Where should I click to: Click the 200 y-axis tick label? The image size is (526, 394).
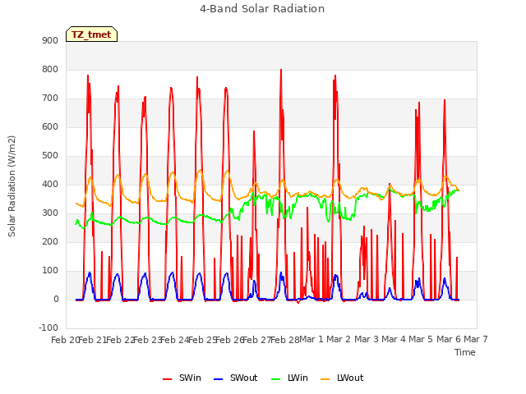click(x=50, y=242)
